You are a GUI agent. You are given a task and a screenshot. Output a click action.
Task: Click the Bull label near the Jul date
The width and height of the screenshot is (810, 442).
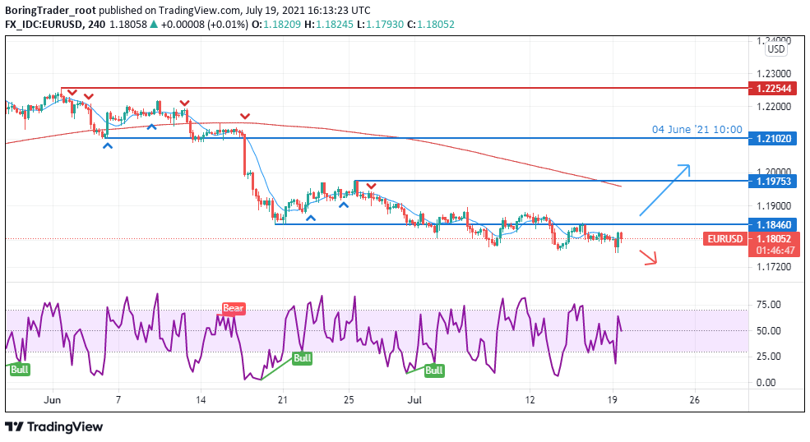[433, 371]
